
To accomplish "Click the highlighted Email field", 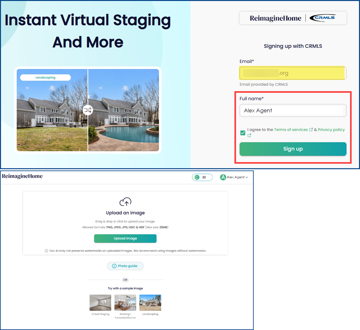I will coord(292,73).
